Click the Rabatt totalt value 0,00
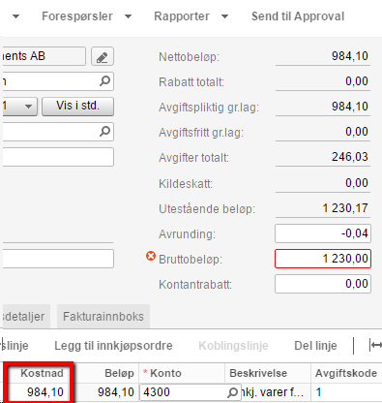The height and width of the screenshot is (403, 382). (x=357, y=81)
